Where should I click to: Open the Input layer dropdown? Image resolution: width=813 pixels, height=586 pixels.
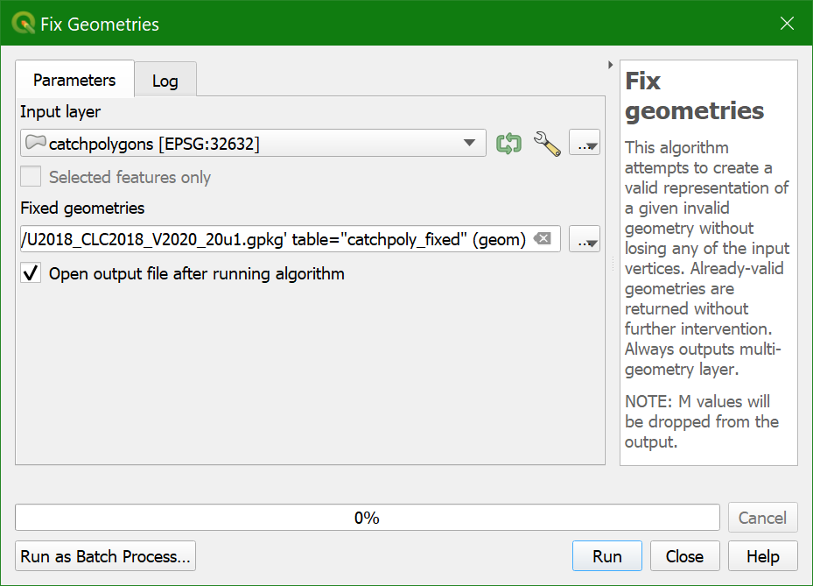click(253, 143)
